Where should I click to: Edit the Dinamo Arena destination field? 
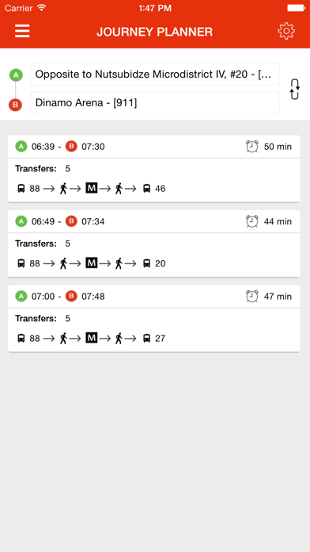coord(155,103)
